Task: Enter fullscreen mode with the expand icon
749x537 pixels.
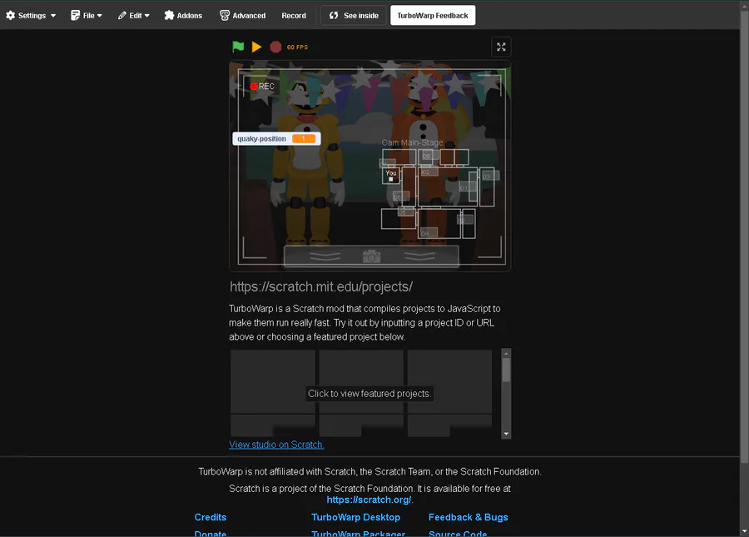Action: 501,47
